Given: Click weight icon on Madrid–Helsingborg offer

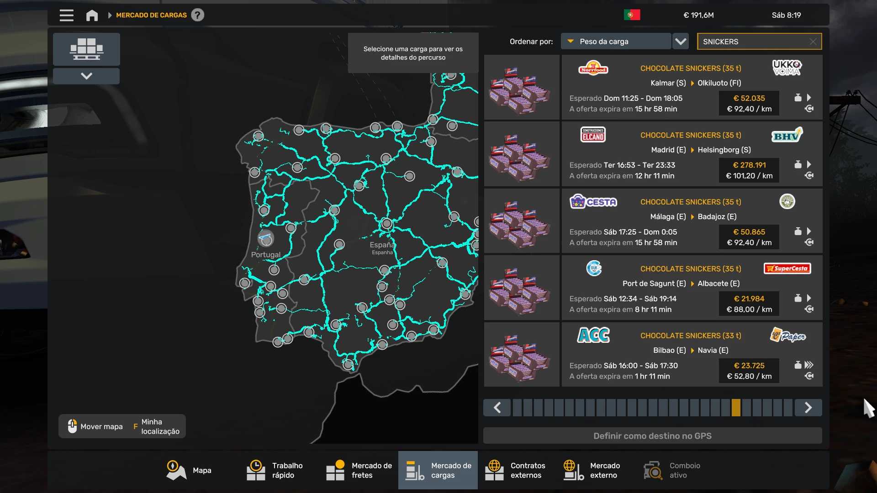Looking at the screenshot, I should point(798,164).
